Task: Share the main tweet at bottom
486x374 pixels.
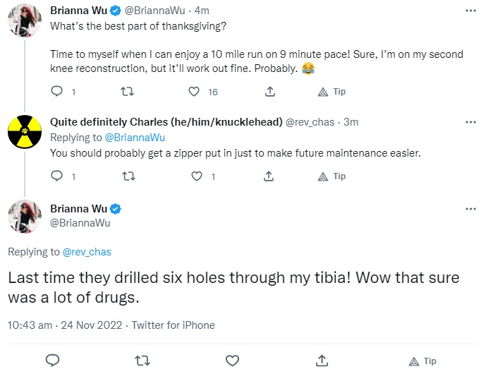Action: pyautogui.click(x=322, y=361)
